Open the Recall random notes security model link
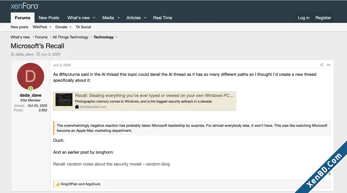This screenshot has width=347, height=193. [112, 164]
